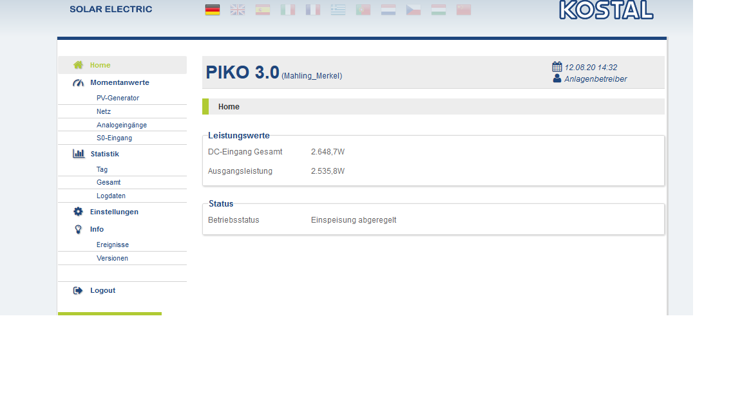Click the KOSTAL logo
Screen dimensions: 742x417
coord(606,10)
